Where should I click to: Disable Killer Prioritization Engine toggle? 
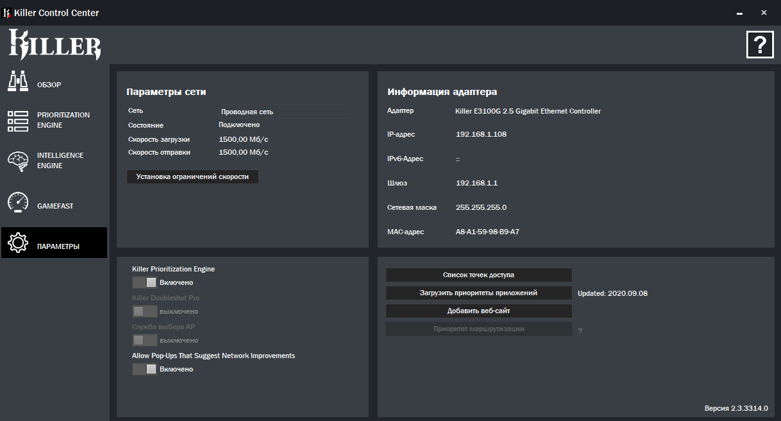point(144,282)
